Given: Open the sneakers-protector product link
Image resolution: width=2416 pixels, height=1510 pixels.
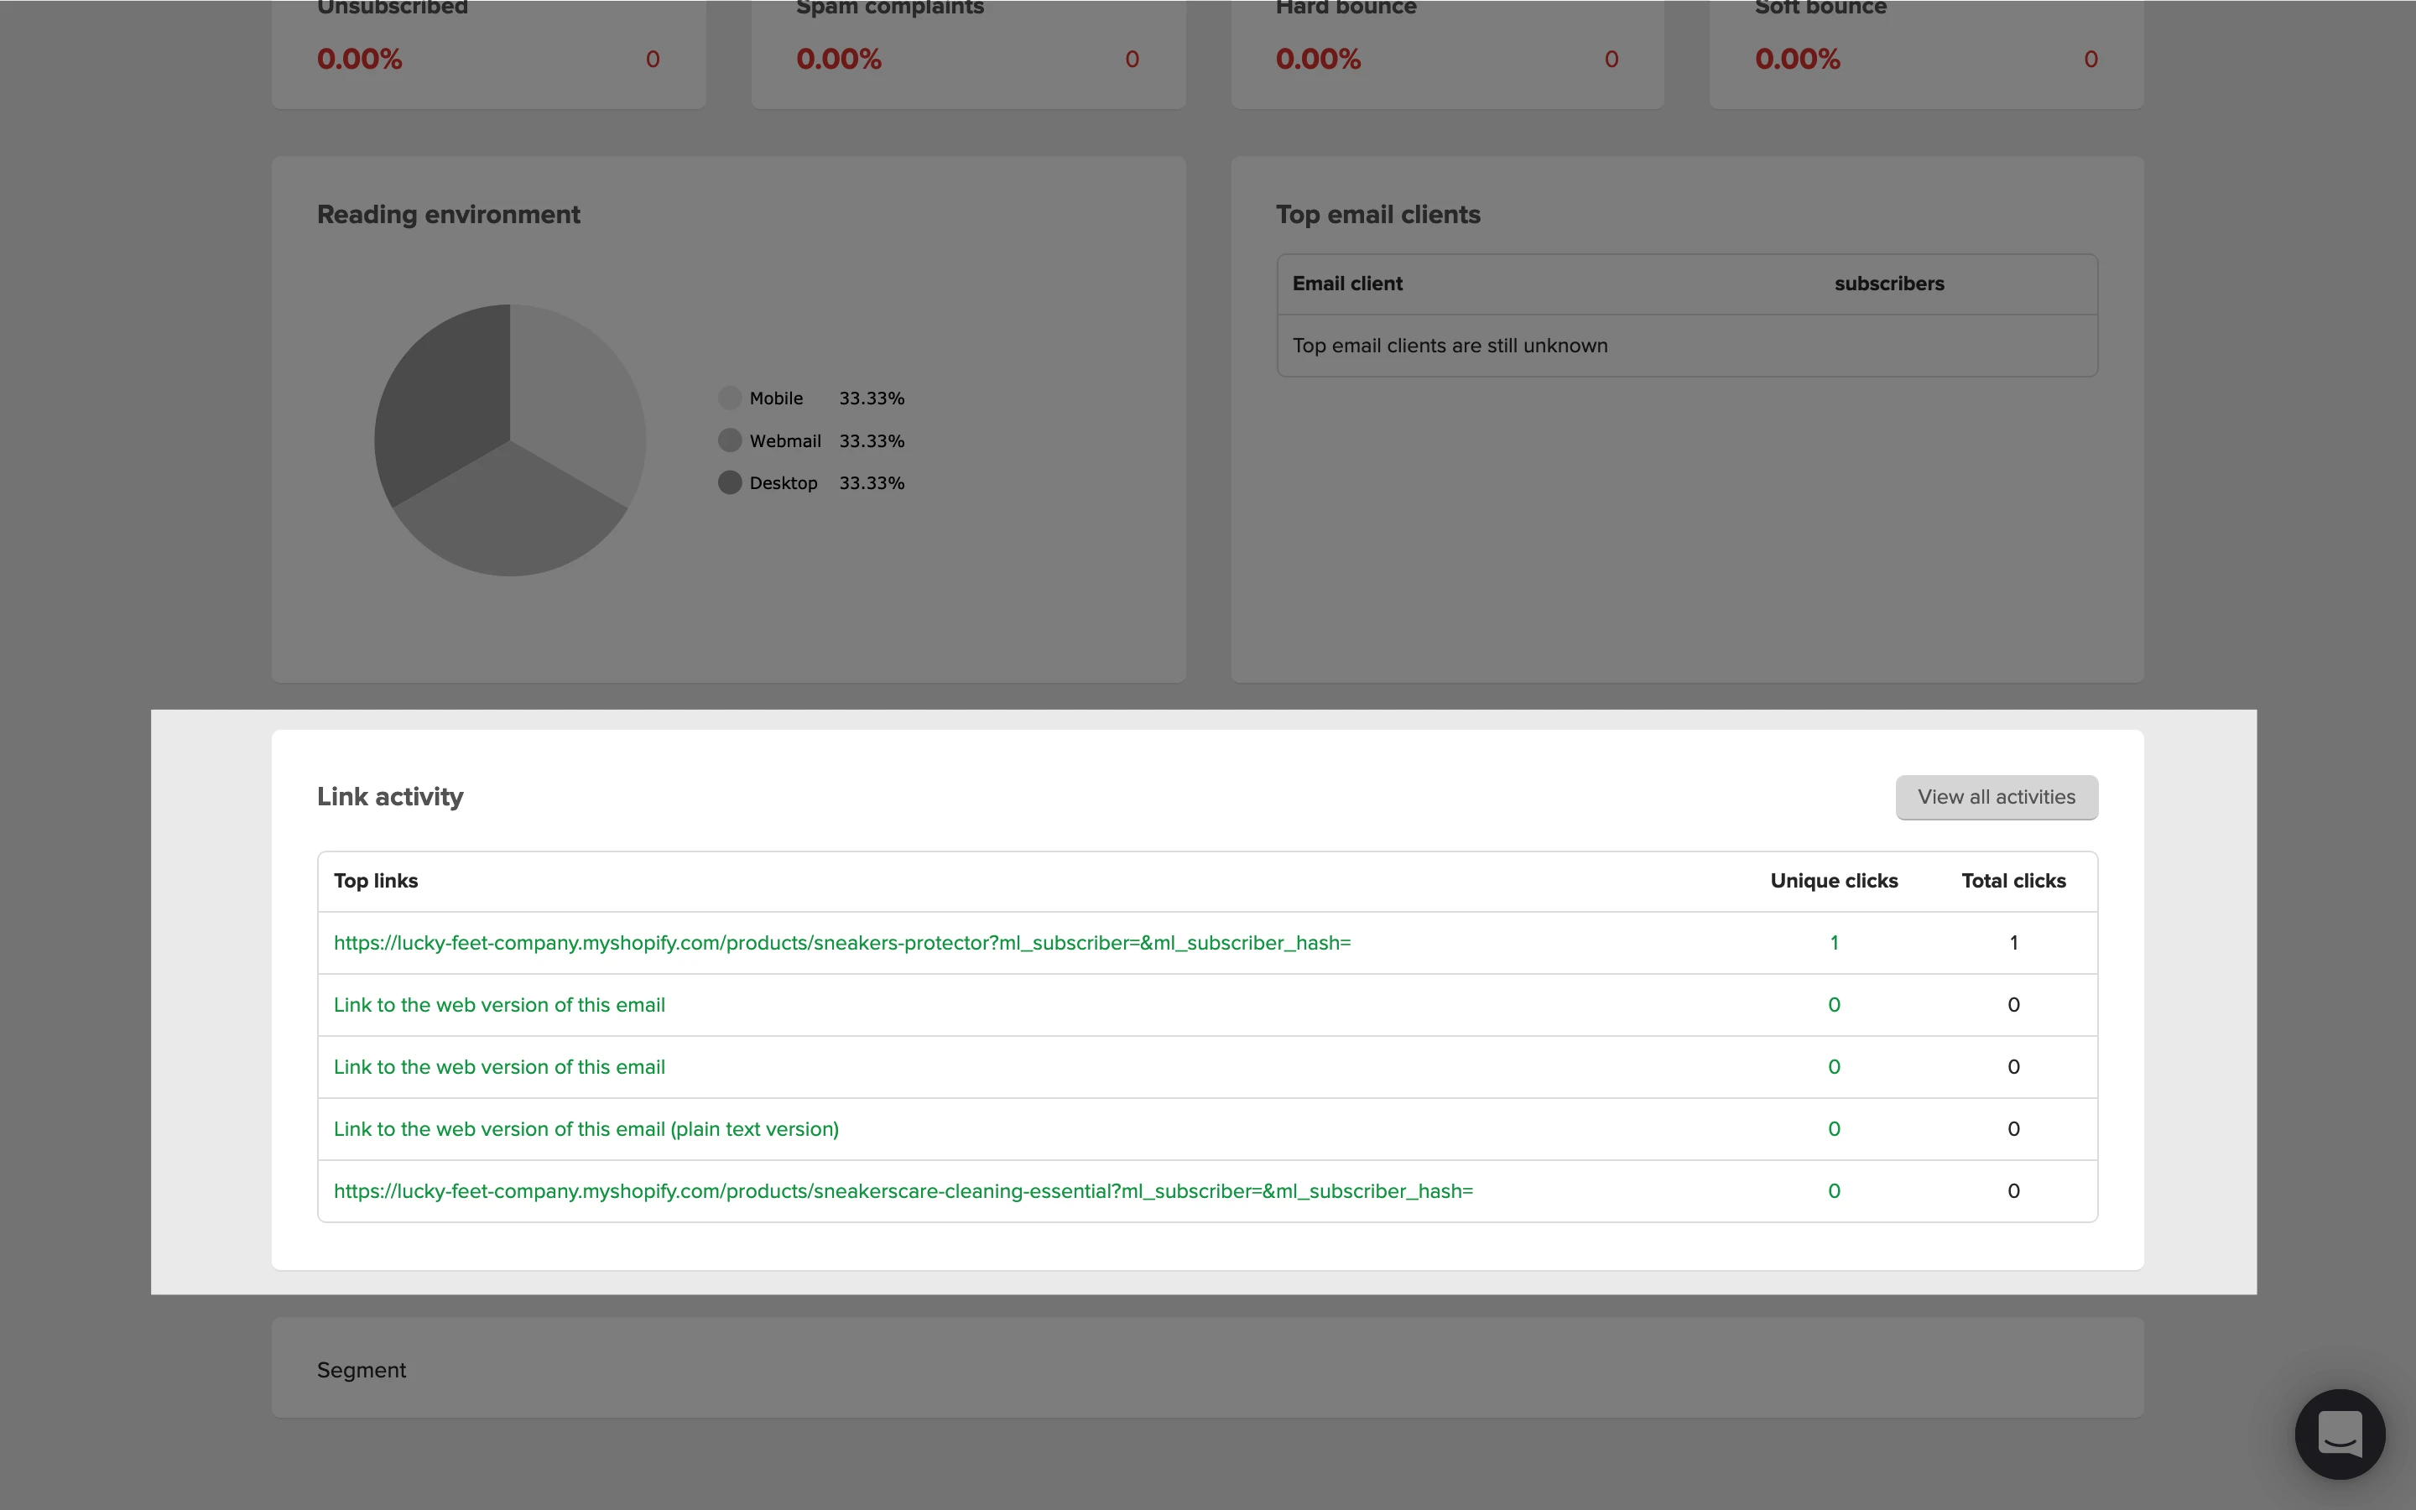Looking at the screenshot, I should point(841,943).
